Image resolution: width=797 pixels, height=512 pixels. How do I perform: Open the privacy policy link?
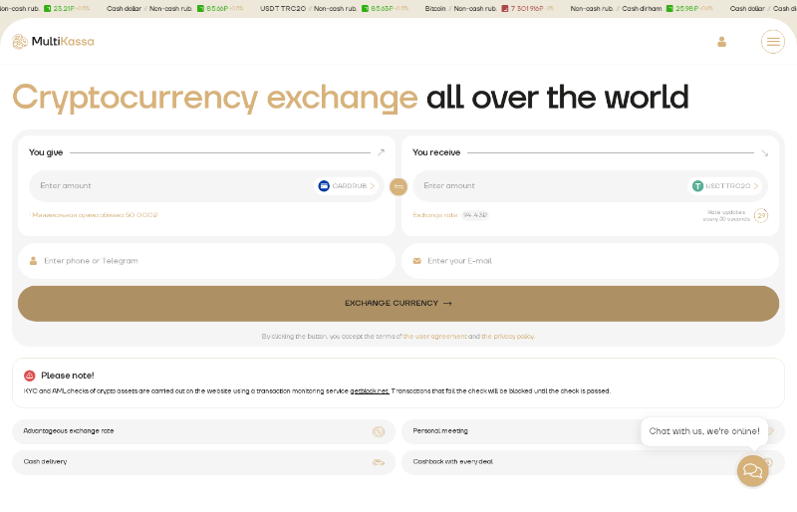tap(508, 337)
